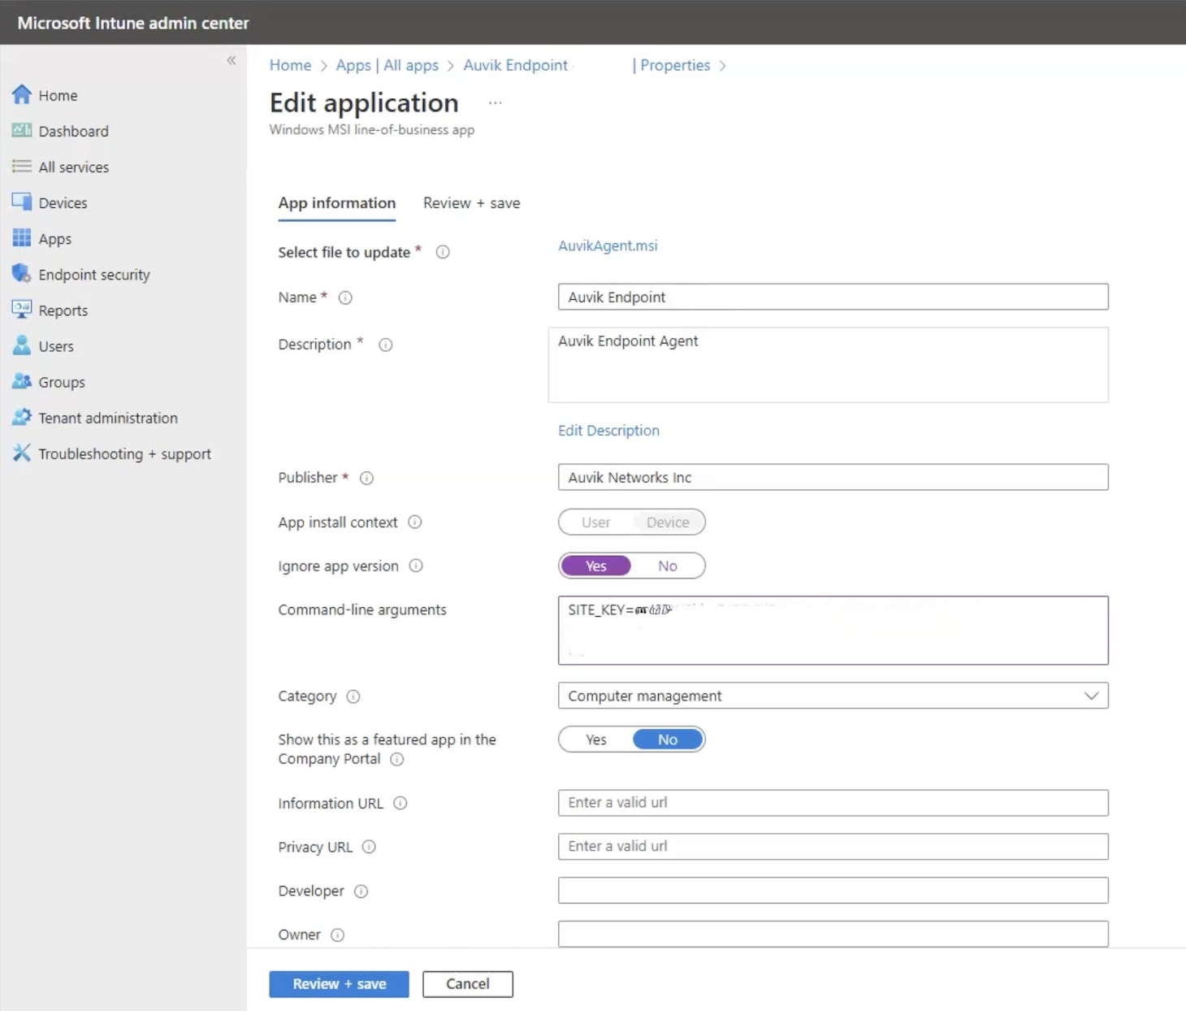
Task: Select the Endpoint security shield icon
Action: pos(22,274)
